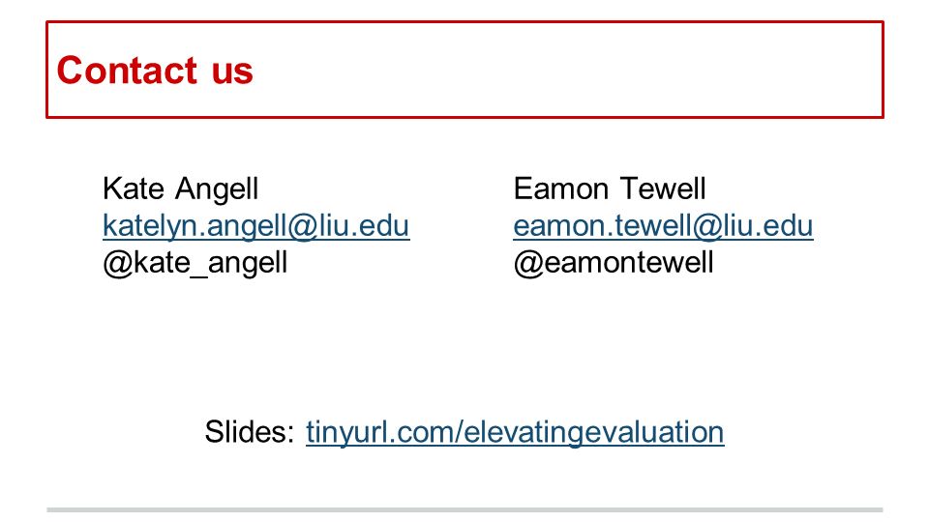Viewport: 929px width, 522px height.
Task: Click the Kate Angell name line
Action: [x=181, y=189]
